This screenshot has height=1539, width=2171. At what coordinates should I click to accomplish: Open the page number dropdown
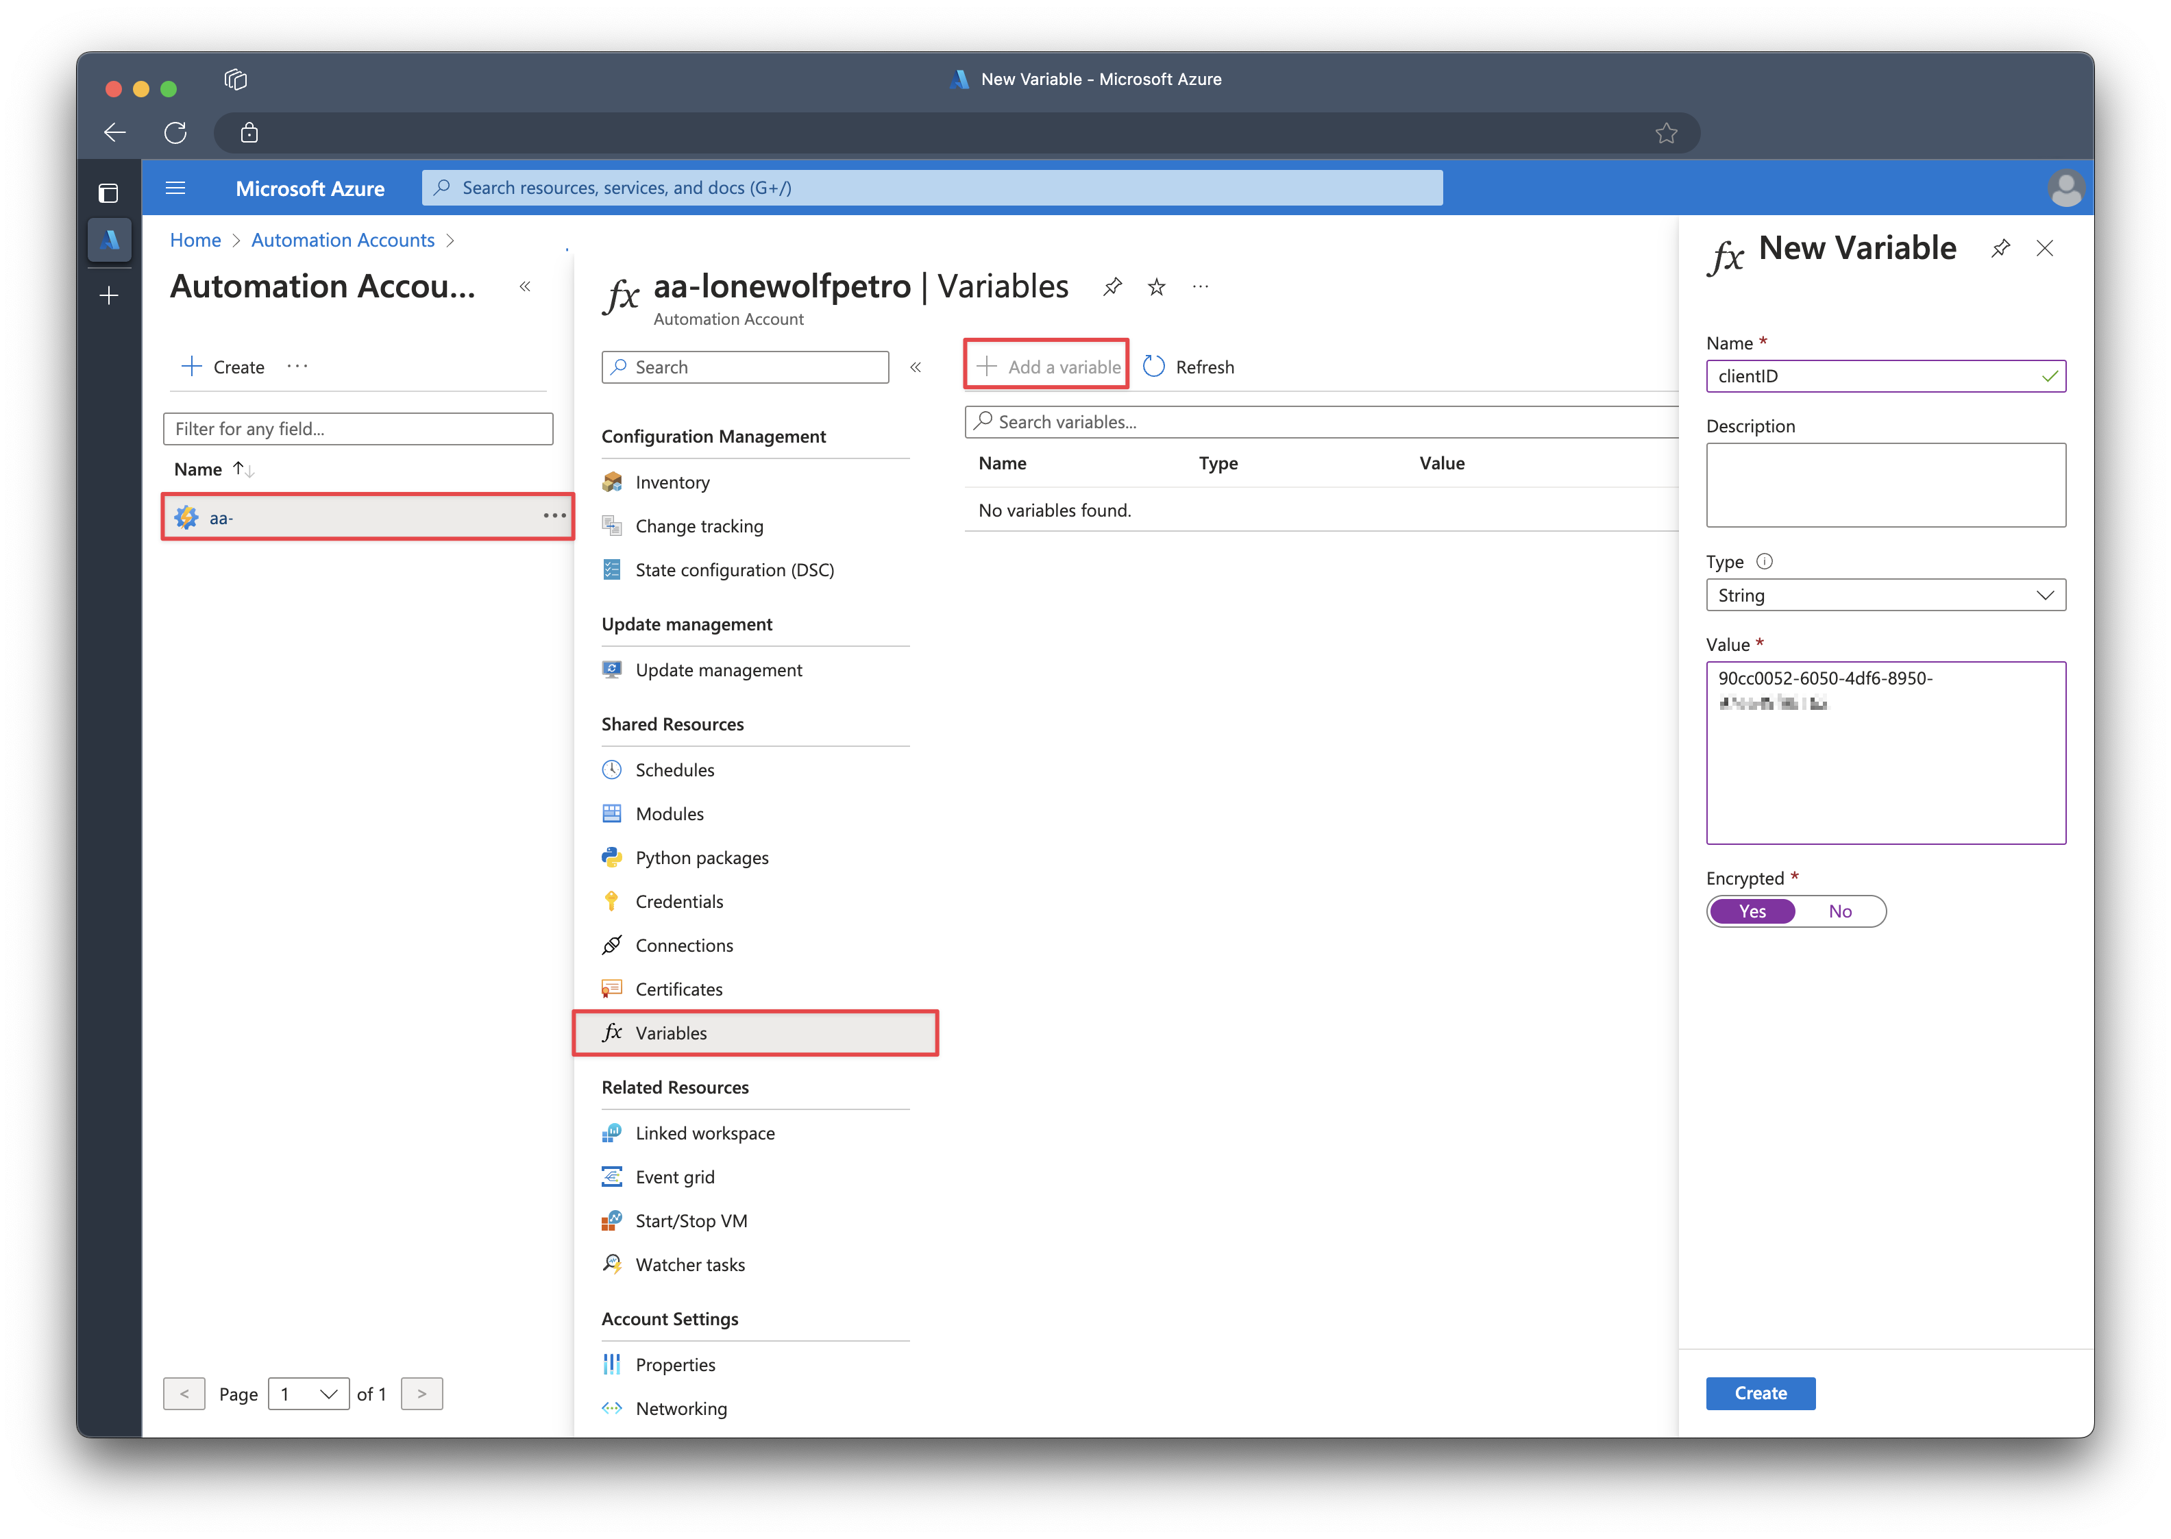[x=308, y=1393]
